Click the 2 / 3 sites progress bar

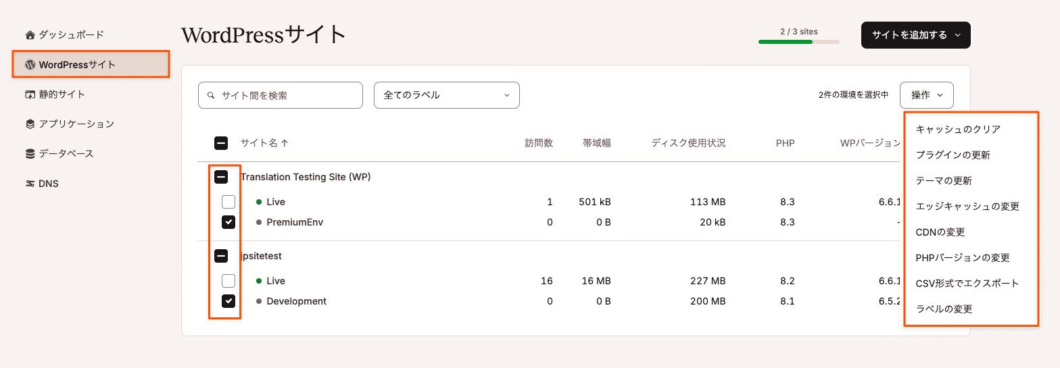pyautogui.click(x=799, y=42)
